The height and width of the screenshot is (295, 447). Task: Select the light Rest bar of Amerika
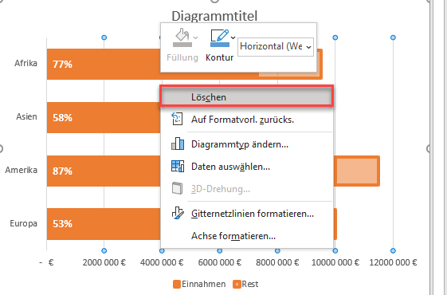357,171
